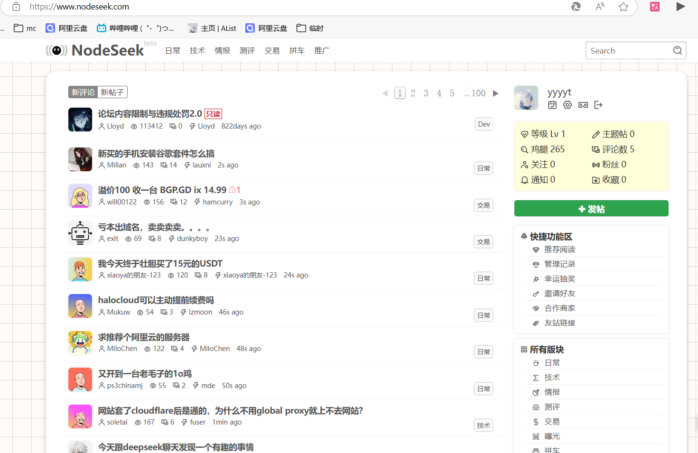The height and width of the screenshot is (453, 698).
Task: Go to page 5 in pagination
Action: click(x=452, y=93)
